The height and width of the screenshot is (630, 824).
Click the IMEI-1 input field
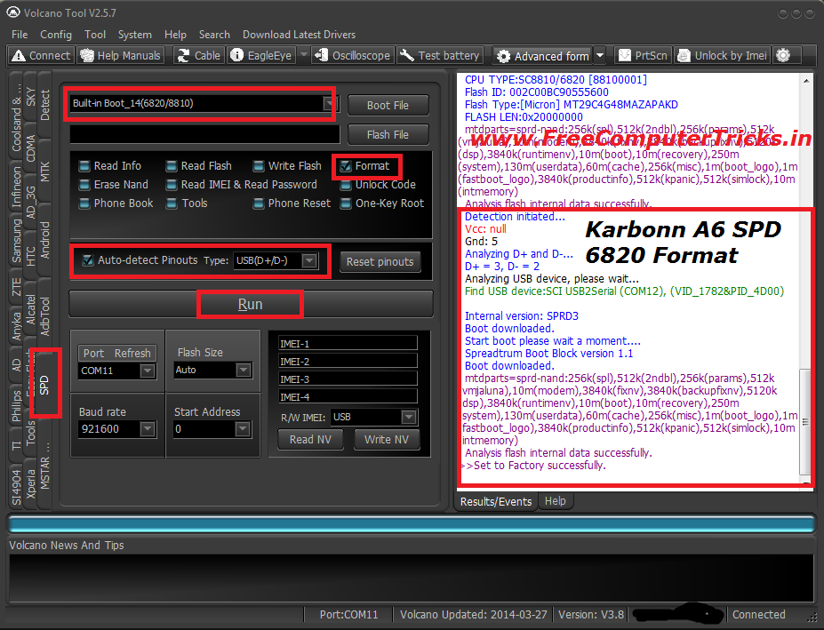click(x=348, y=344)
